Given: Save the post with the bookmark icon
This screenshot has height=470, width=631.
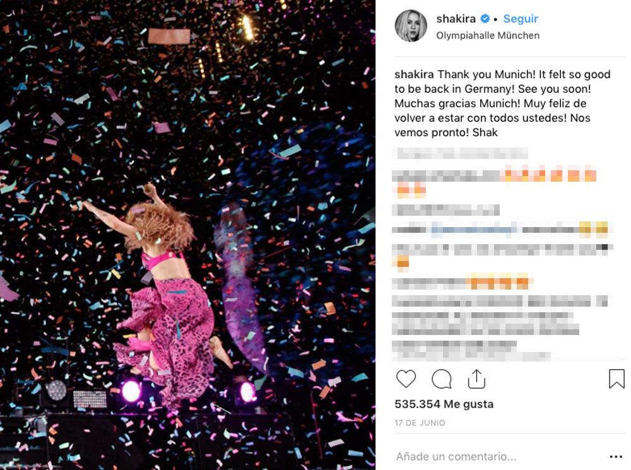Looking at the screenshot, I should click(x=616, y=379).
